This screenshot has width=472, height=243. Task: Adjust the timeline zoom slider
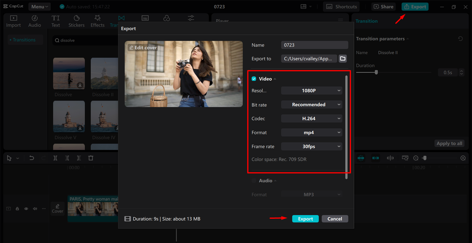(425, 158)
